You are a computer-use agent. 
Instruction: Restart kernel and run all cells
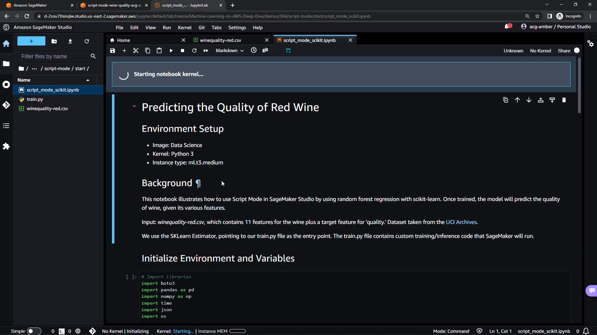coord(206,51)
